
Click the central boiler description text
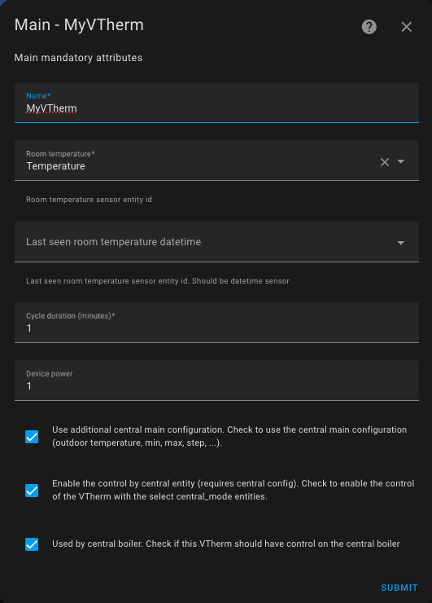(x=226, y=544)
